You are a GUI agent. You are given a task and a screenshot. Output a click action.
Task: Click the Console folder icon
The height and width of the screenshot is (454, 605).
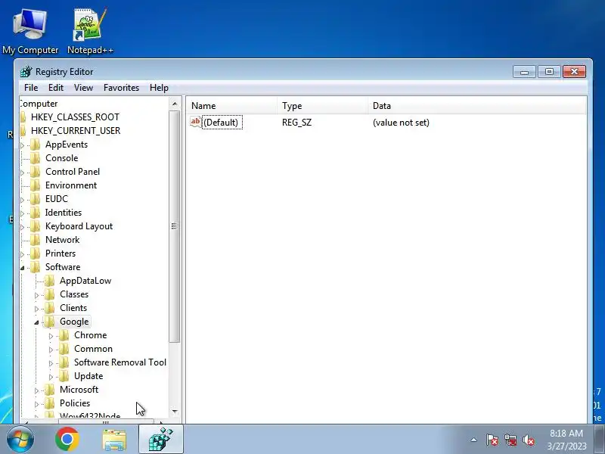click(x=35, y=158)
